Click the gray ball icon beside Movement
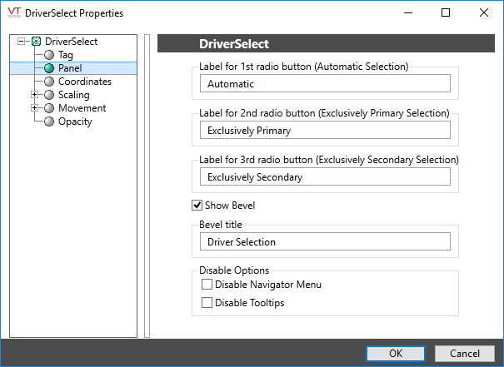This screenshot has width=504, height=367. (49, 108)
